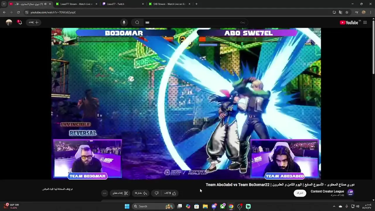
Task: Open more actions (three dots) under the video
Action: (x=105, y=193)
